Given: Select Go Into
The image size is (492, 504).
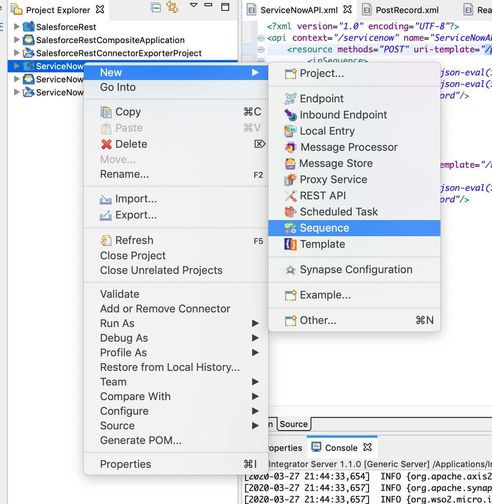Looking at the screenshot, I should (x=176, y=87).
